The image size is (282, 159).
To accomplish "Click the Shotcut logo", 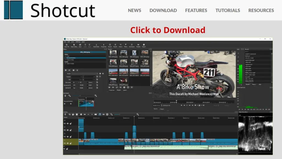I will [x=50, y=10].
